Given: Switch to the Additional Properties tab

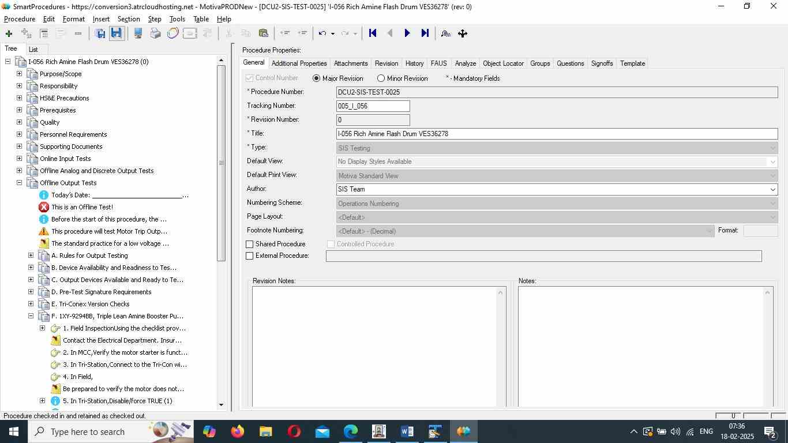Looking at the screenshot, I should click(x=299, y=63).
